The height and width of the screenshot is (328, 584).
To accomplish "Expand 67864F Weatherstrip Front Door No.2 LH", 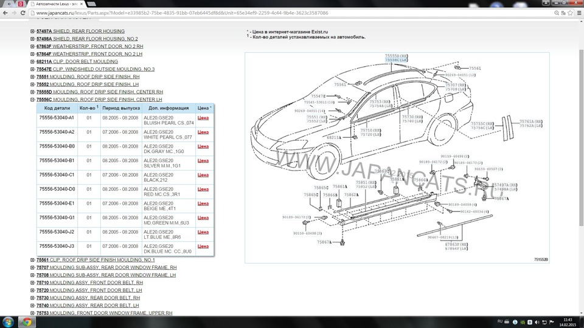I will (32, 54).
